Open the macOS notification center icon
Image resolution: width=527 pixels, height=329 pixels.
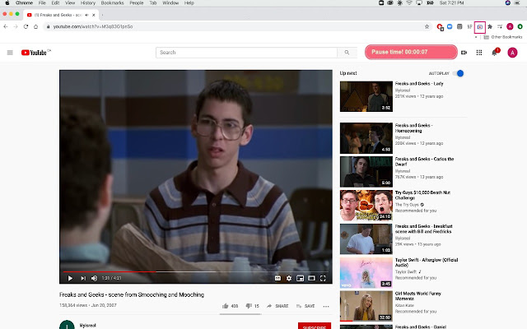[x=517, y=2]
